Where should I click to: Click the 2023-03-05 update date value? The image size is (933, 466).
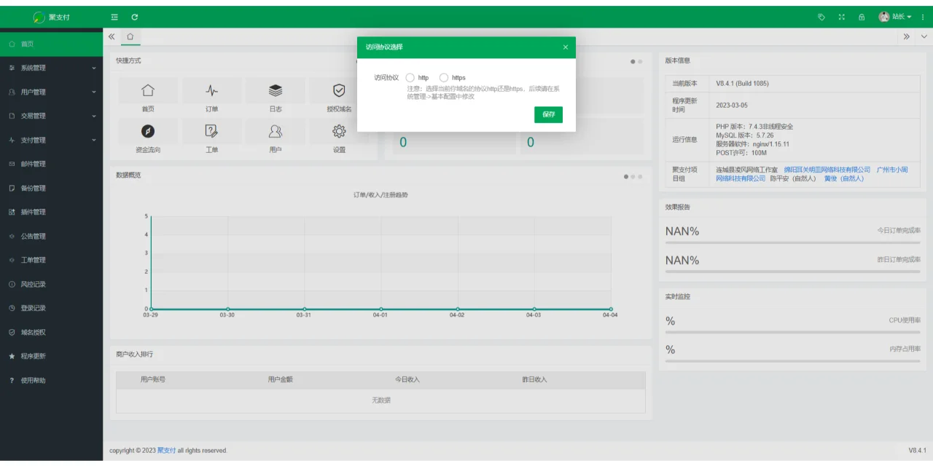[x=732, y=105]
